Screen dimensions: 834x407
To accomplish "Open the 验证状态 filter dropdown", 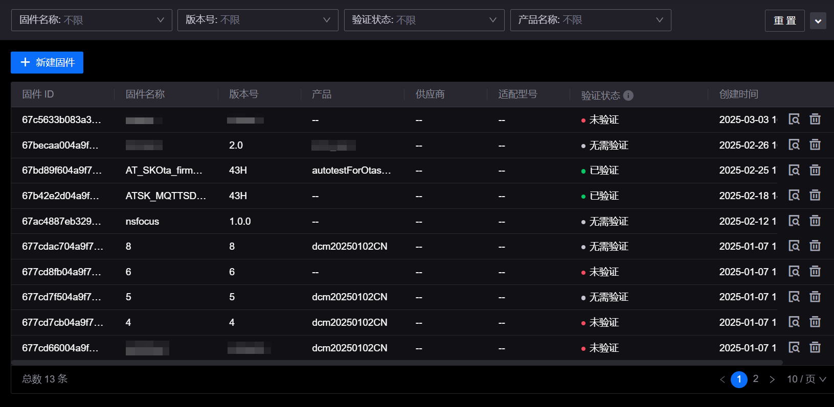I will (424, 20).
